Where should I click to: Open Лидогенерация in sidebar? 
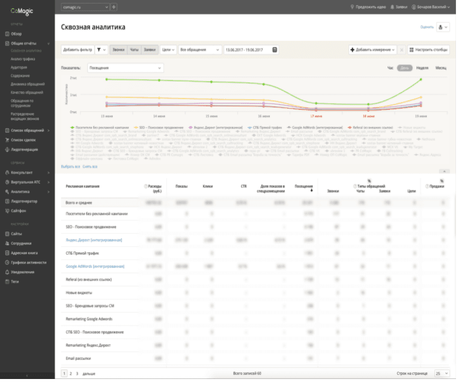click(x=25, y=151)
